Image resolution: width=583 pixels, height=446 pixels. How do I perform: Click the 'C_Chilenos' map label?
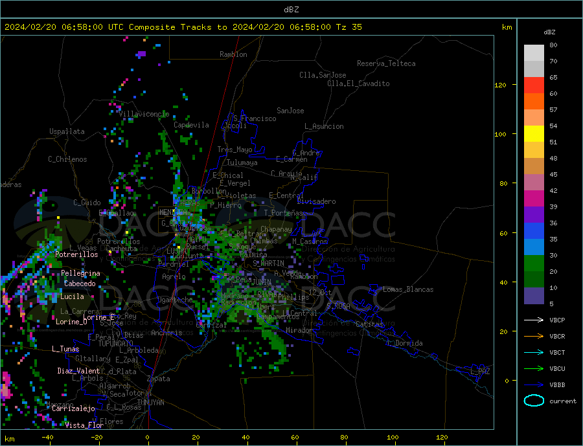[x=67, y=159]
